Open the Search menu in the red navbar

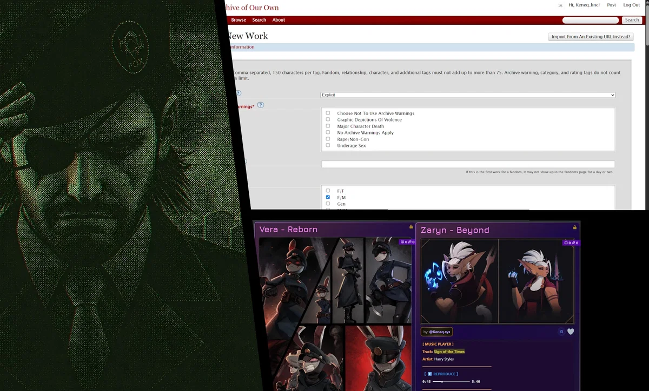[259, 20]
